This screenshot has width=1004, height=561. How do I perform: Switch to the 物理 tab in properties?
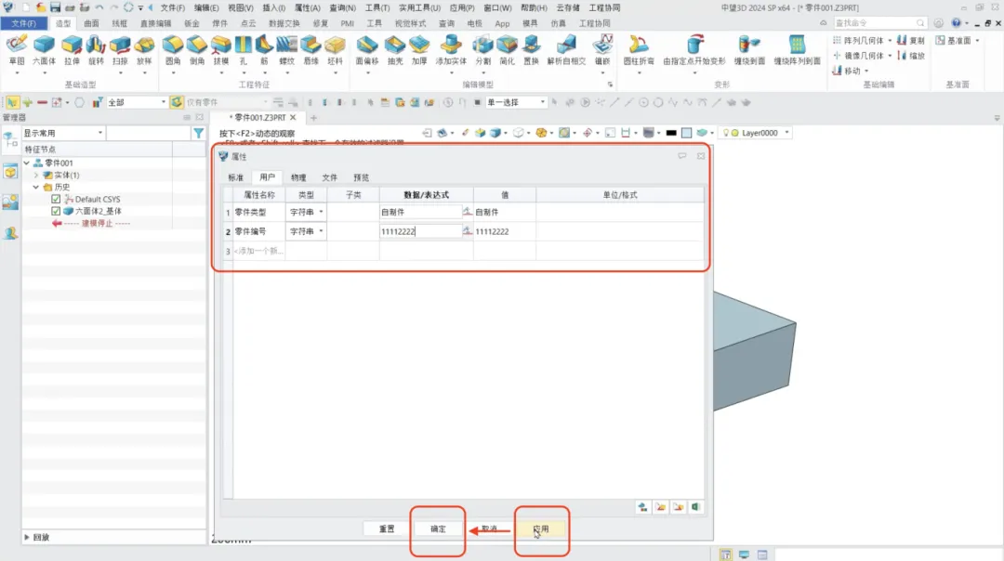point(297,177)
